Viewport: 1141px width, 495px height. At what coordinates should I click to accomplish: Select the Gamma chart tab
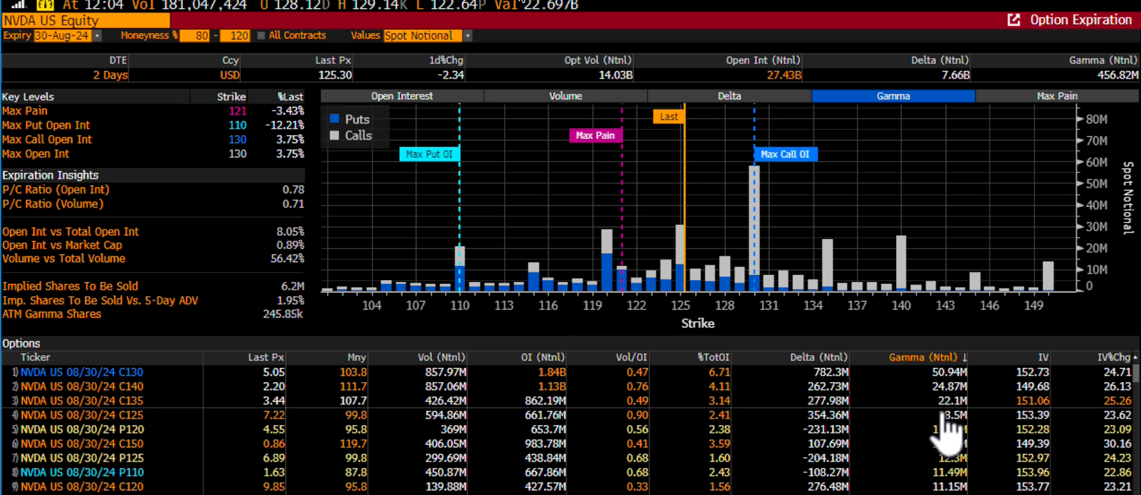click(893, 96)
